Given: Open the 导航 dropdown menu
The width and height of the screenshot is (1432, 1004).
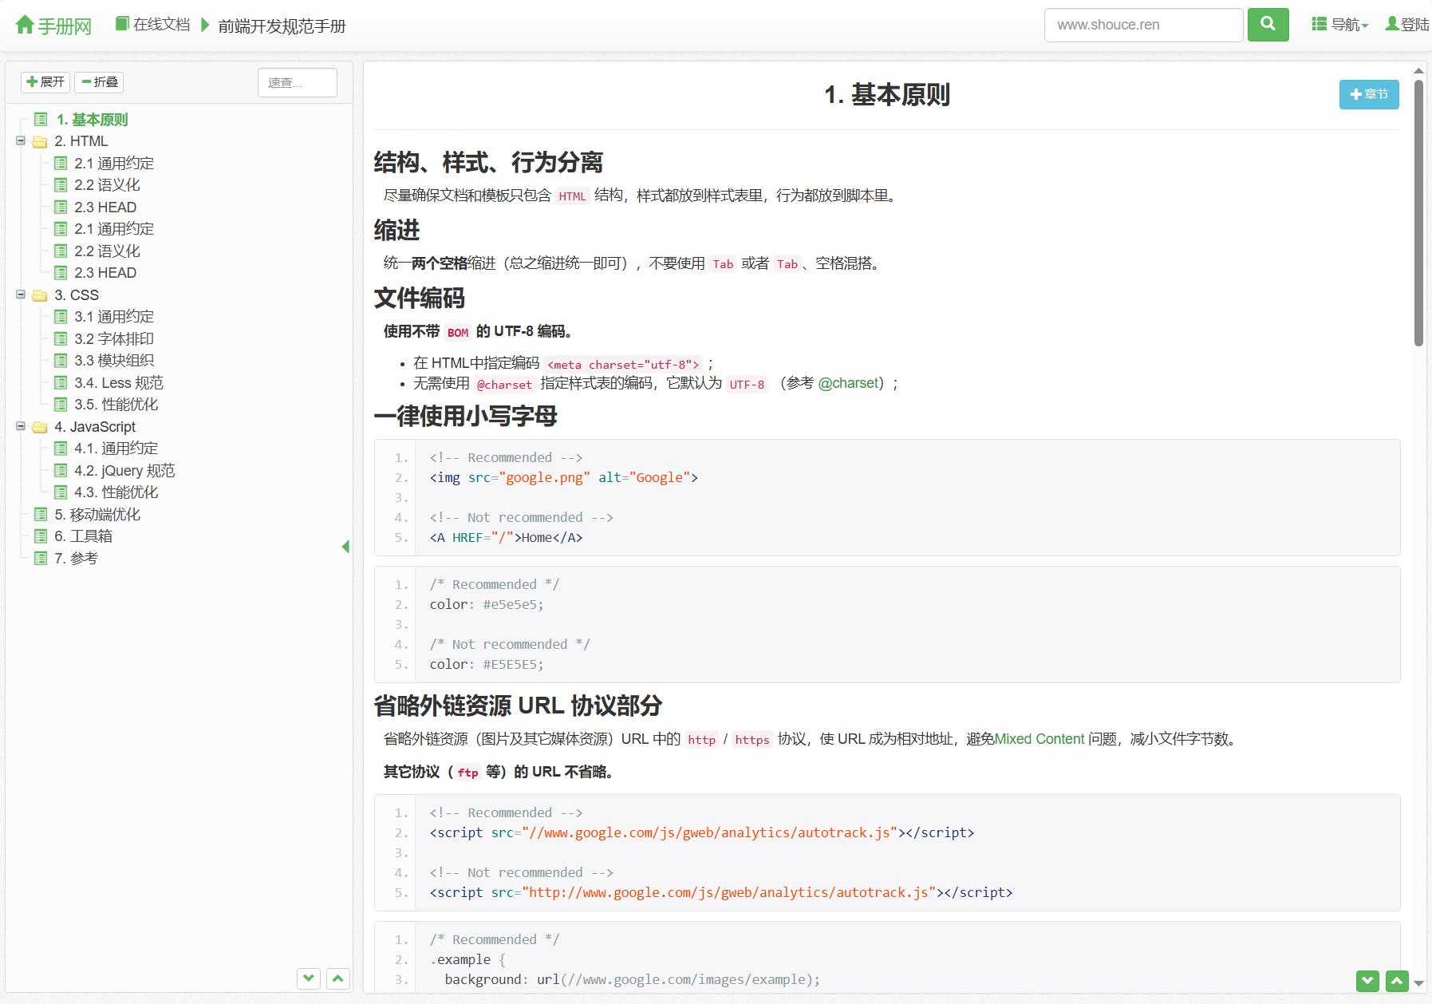Looking at the screenshot, I should (x=1340, y=25).
